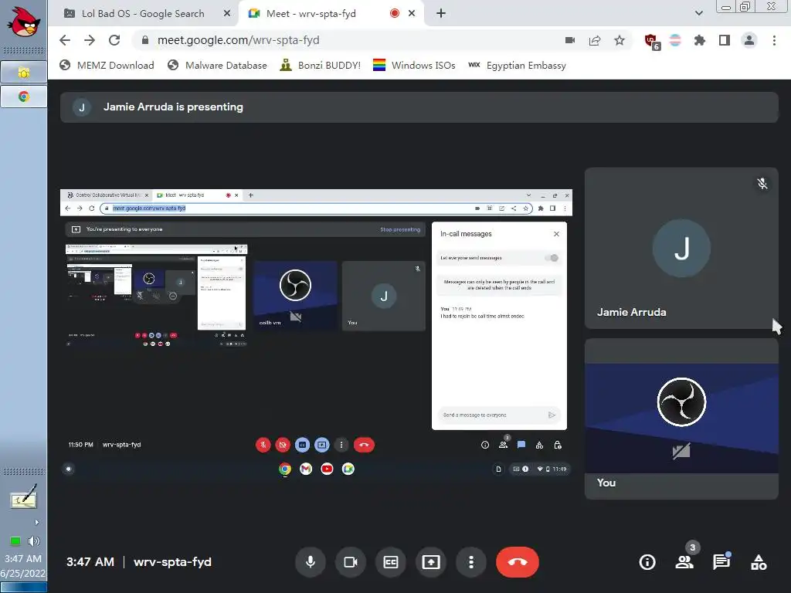Turn off camera in Meet controls
The image size is (791, 593).
351,562
